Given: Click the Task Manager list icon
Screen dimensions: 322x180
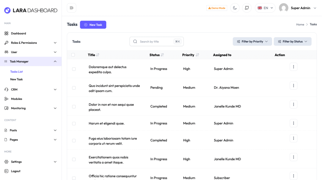Looking at the screenshot, I should click(6, 61).
